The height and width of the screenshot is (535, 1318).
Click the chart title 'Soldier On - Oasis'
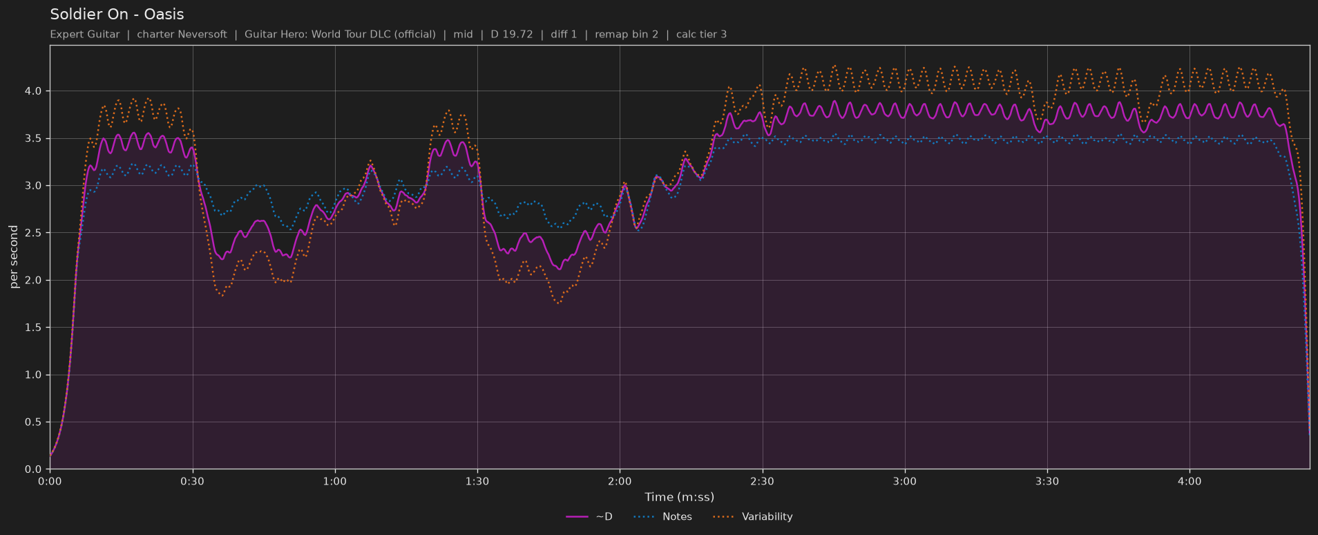117,14
